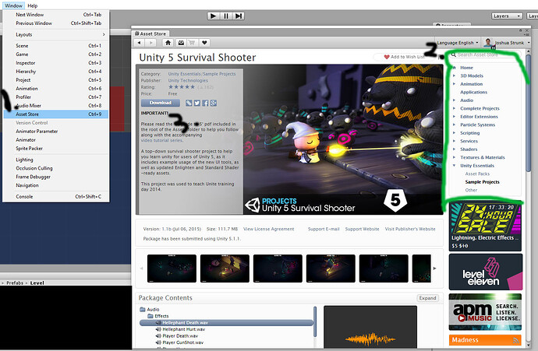Click Level breadcrumb in project panel

point(37,283)
